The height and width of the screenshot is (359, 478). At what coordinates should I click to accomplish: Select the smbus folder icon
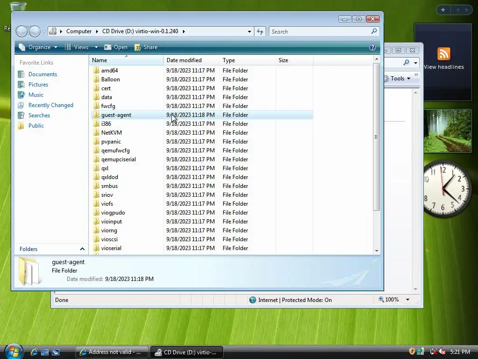96,186
